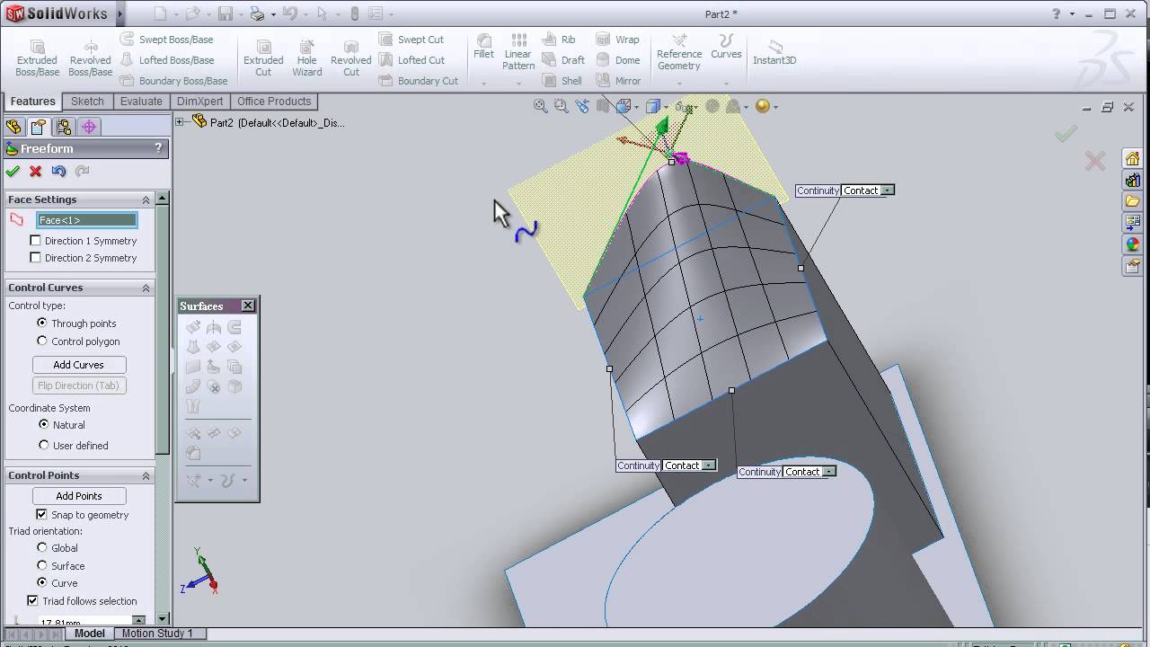Click the Add Points button
1150x647 pixels.
coord(79,496)
